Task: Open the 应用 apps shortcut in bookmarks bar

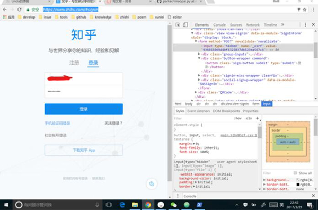Action: pos(8,17)
